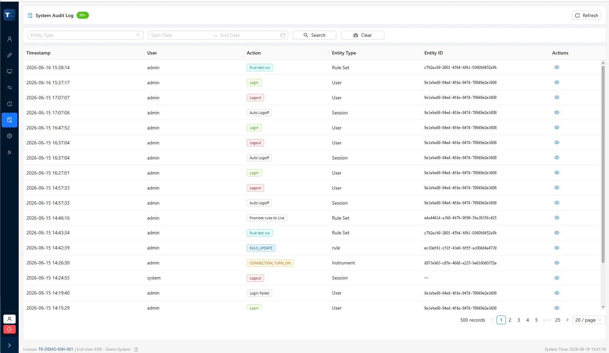View details for the 14:15:29 Login entry

[x=557, y=308]
